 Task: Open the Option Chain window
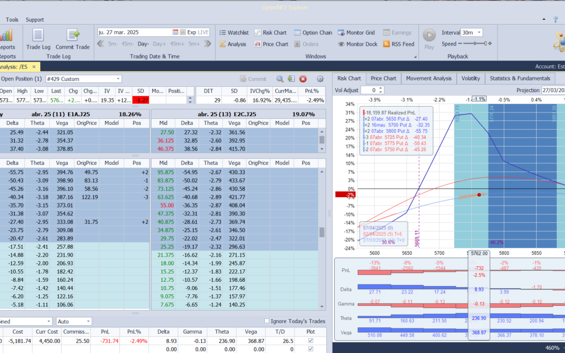[312, 32]
